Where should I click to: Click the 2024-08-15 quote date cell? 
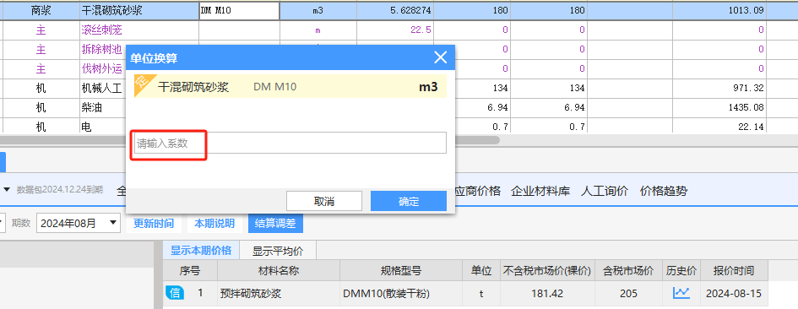(x=734, y=294)
